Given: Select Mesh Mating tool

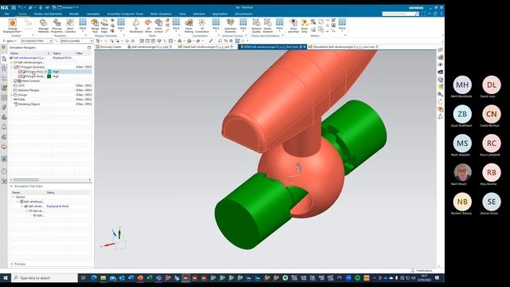Looking at the screenshot, I should point(189,26).
